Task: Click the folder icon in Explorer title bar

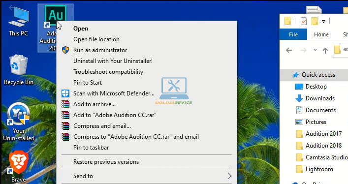Action: tap(287, 21)
